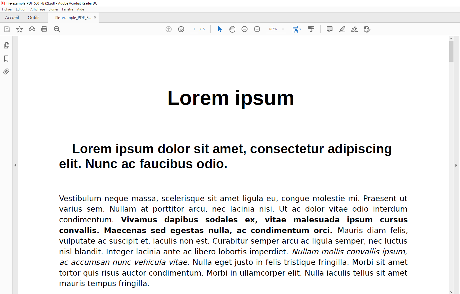Click the cloud upload icon
This screenshot has height=294, width=460.
click(x=32, y=29)
